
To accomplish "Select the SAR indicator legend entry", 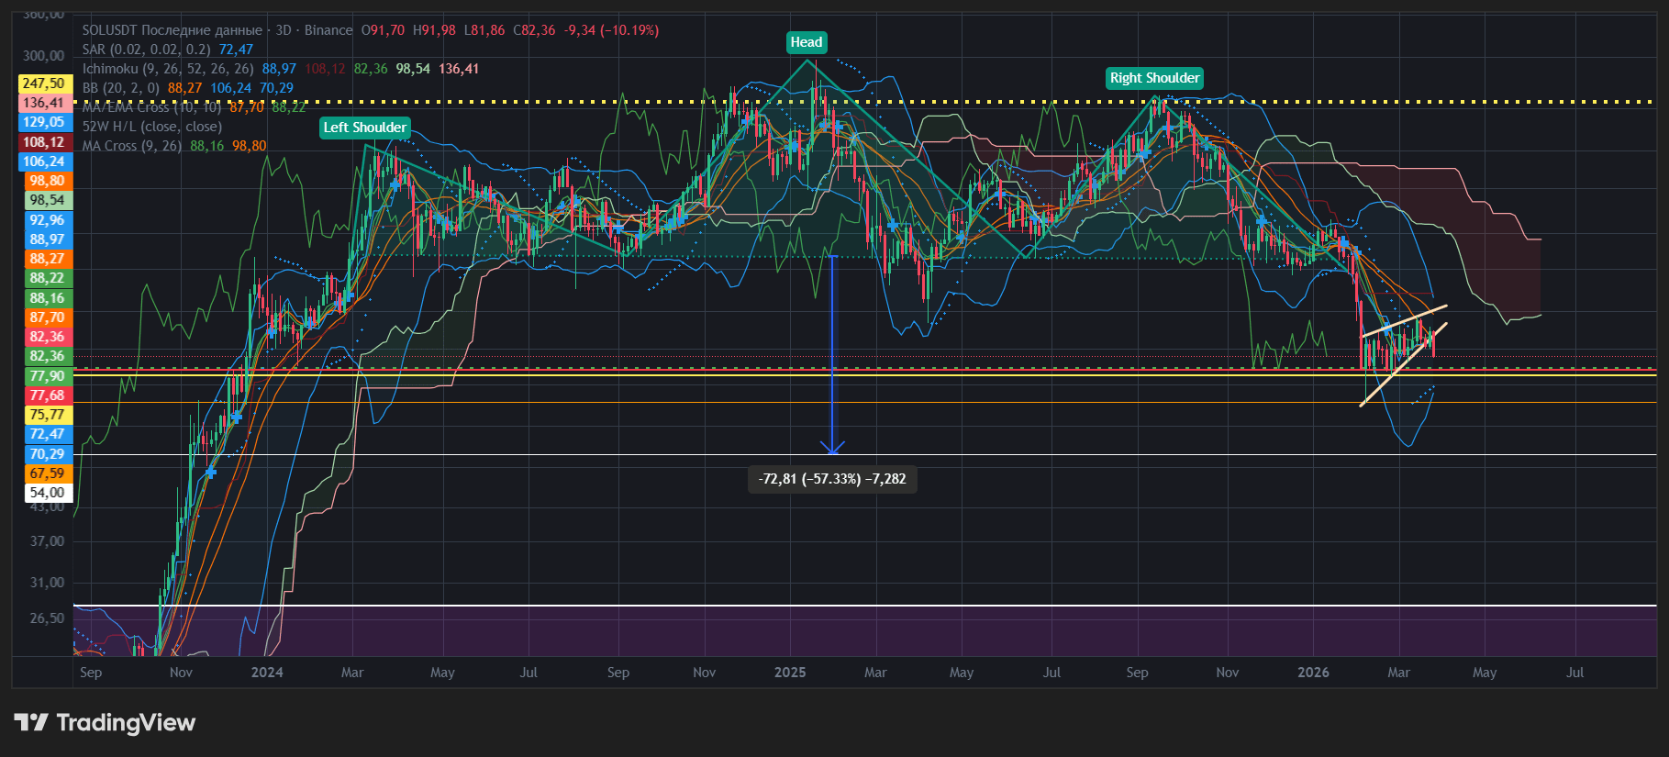I will (x=146, y=50).
